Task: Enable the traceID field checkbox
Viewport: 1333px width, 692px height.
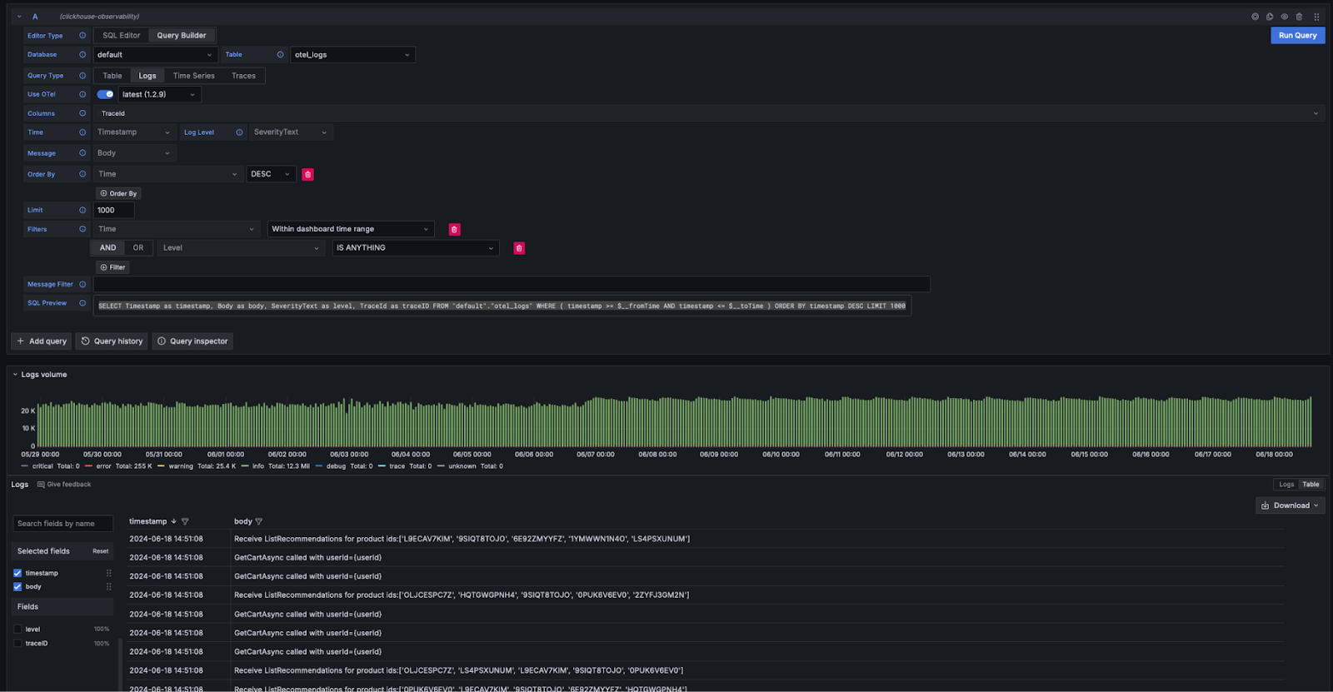Action: pos(17,644)
